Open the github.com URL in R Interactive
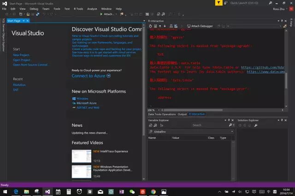295x196 pixels. click(x=263, y=67)
